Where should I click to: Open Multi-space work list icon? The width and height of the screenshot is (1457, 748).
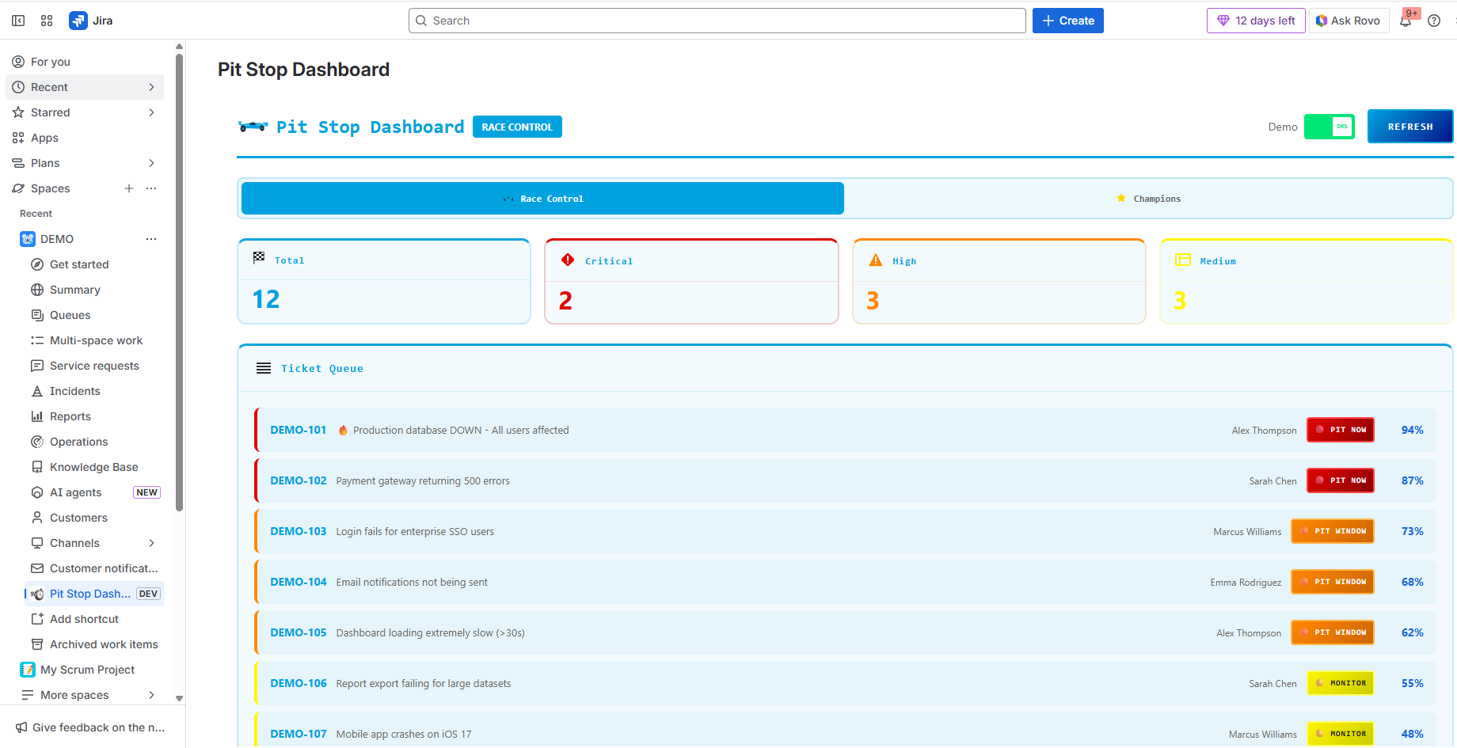(x=37, y=340)
